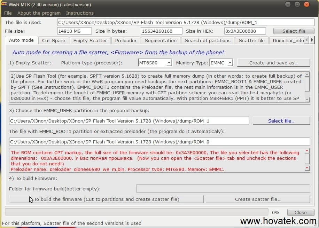Expand the EMMC Memory Type dropdown
319x228 pixels.
click(230, 63)
